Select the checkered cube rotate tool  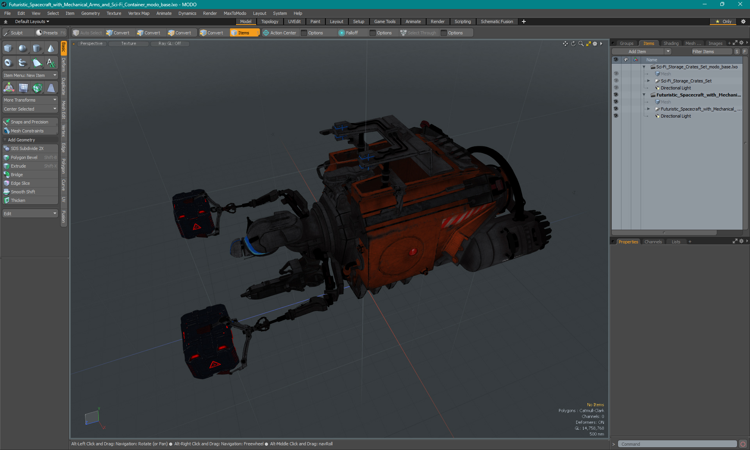(x=37, y=88)
